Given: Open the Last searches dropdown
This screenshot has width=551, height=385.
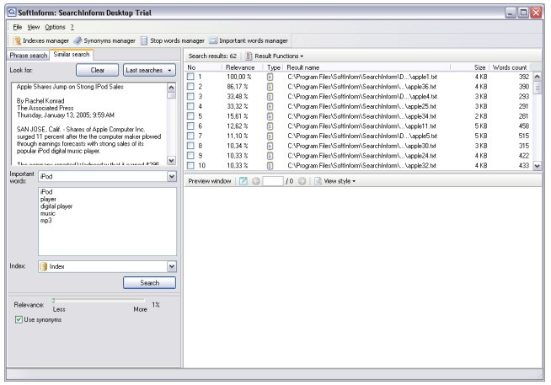Looking at the screenshot, I should click(x=149, y=70).
